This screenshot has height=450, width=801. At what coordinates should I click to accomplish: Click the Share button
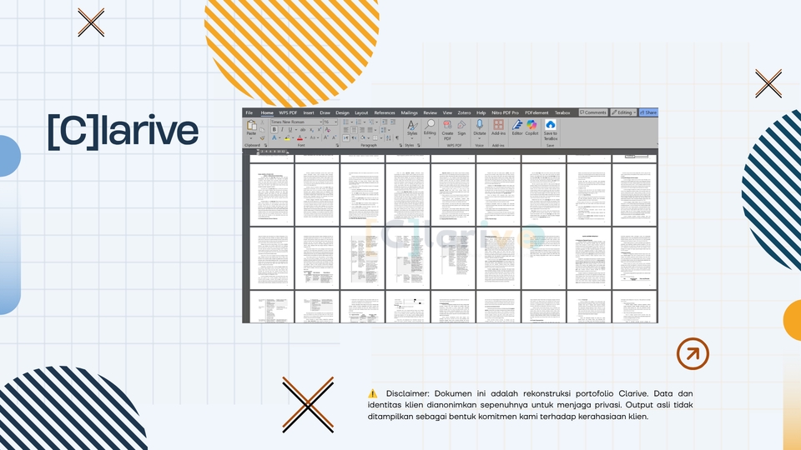click(x=648, y=112)
